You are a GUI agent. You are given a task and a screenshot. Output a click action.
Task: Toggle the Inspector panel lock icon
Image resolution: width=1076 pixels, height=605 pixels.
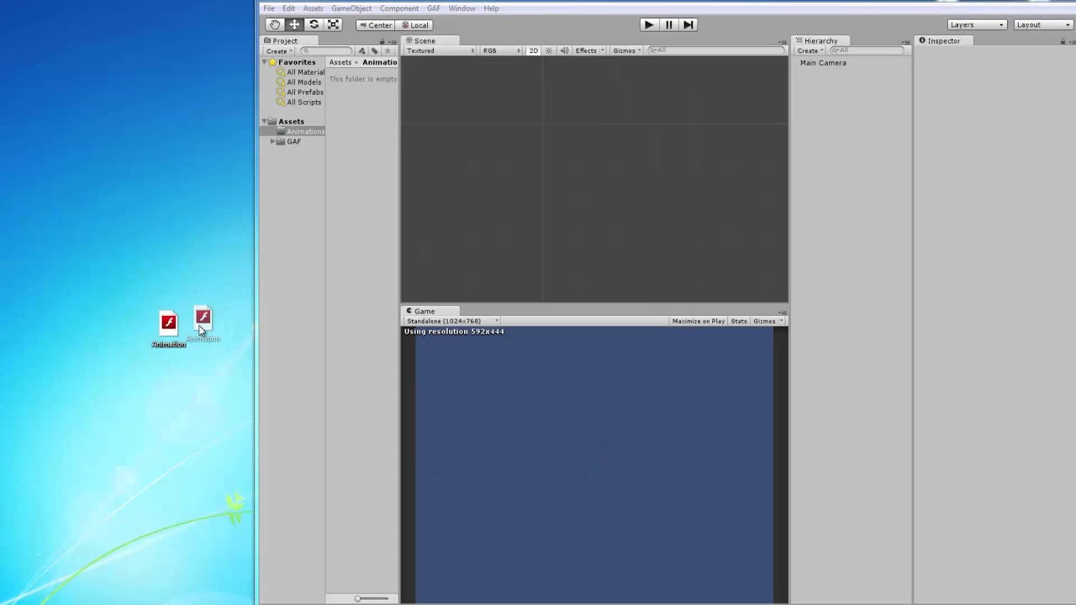pos(1063,40)
